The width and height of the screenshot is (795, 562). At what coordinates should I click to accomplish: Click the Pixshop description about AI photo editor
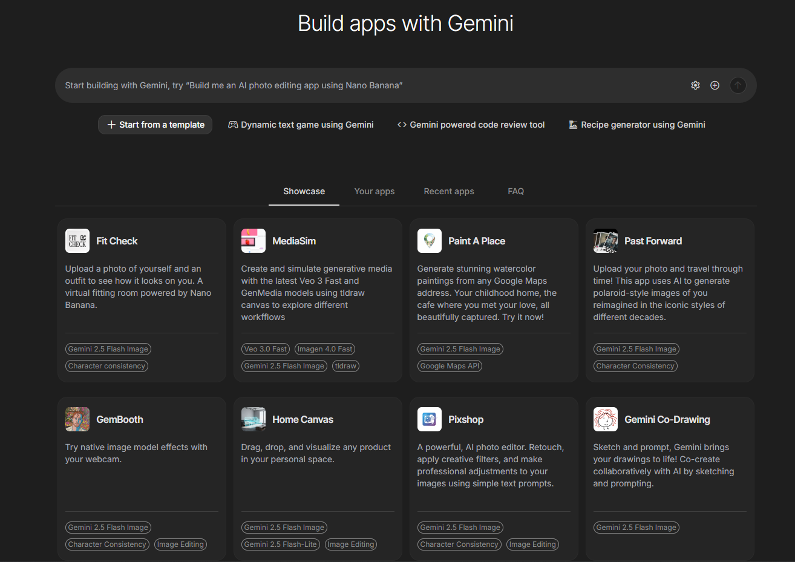(x=491, y=465)
